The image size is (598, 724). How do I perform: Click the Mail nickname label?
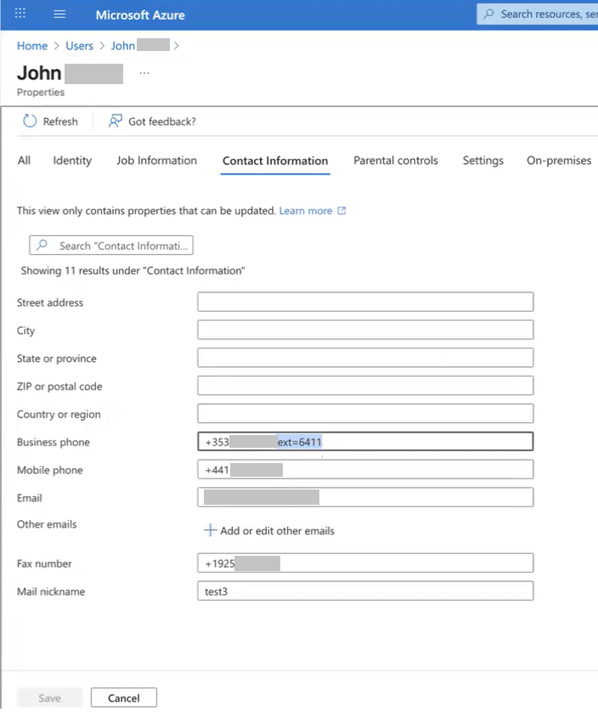pos(51,591)
